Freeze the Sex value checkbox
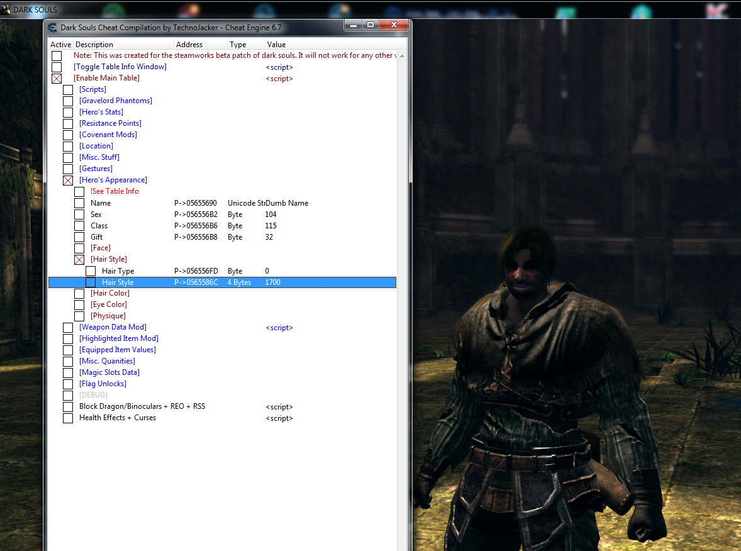The image size is (741, 551). click(x=79, y=214)
